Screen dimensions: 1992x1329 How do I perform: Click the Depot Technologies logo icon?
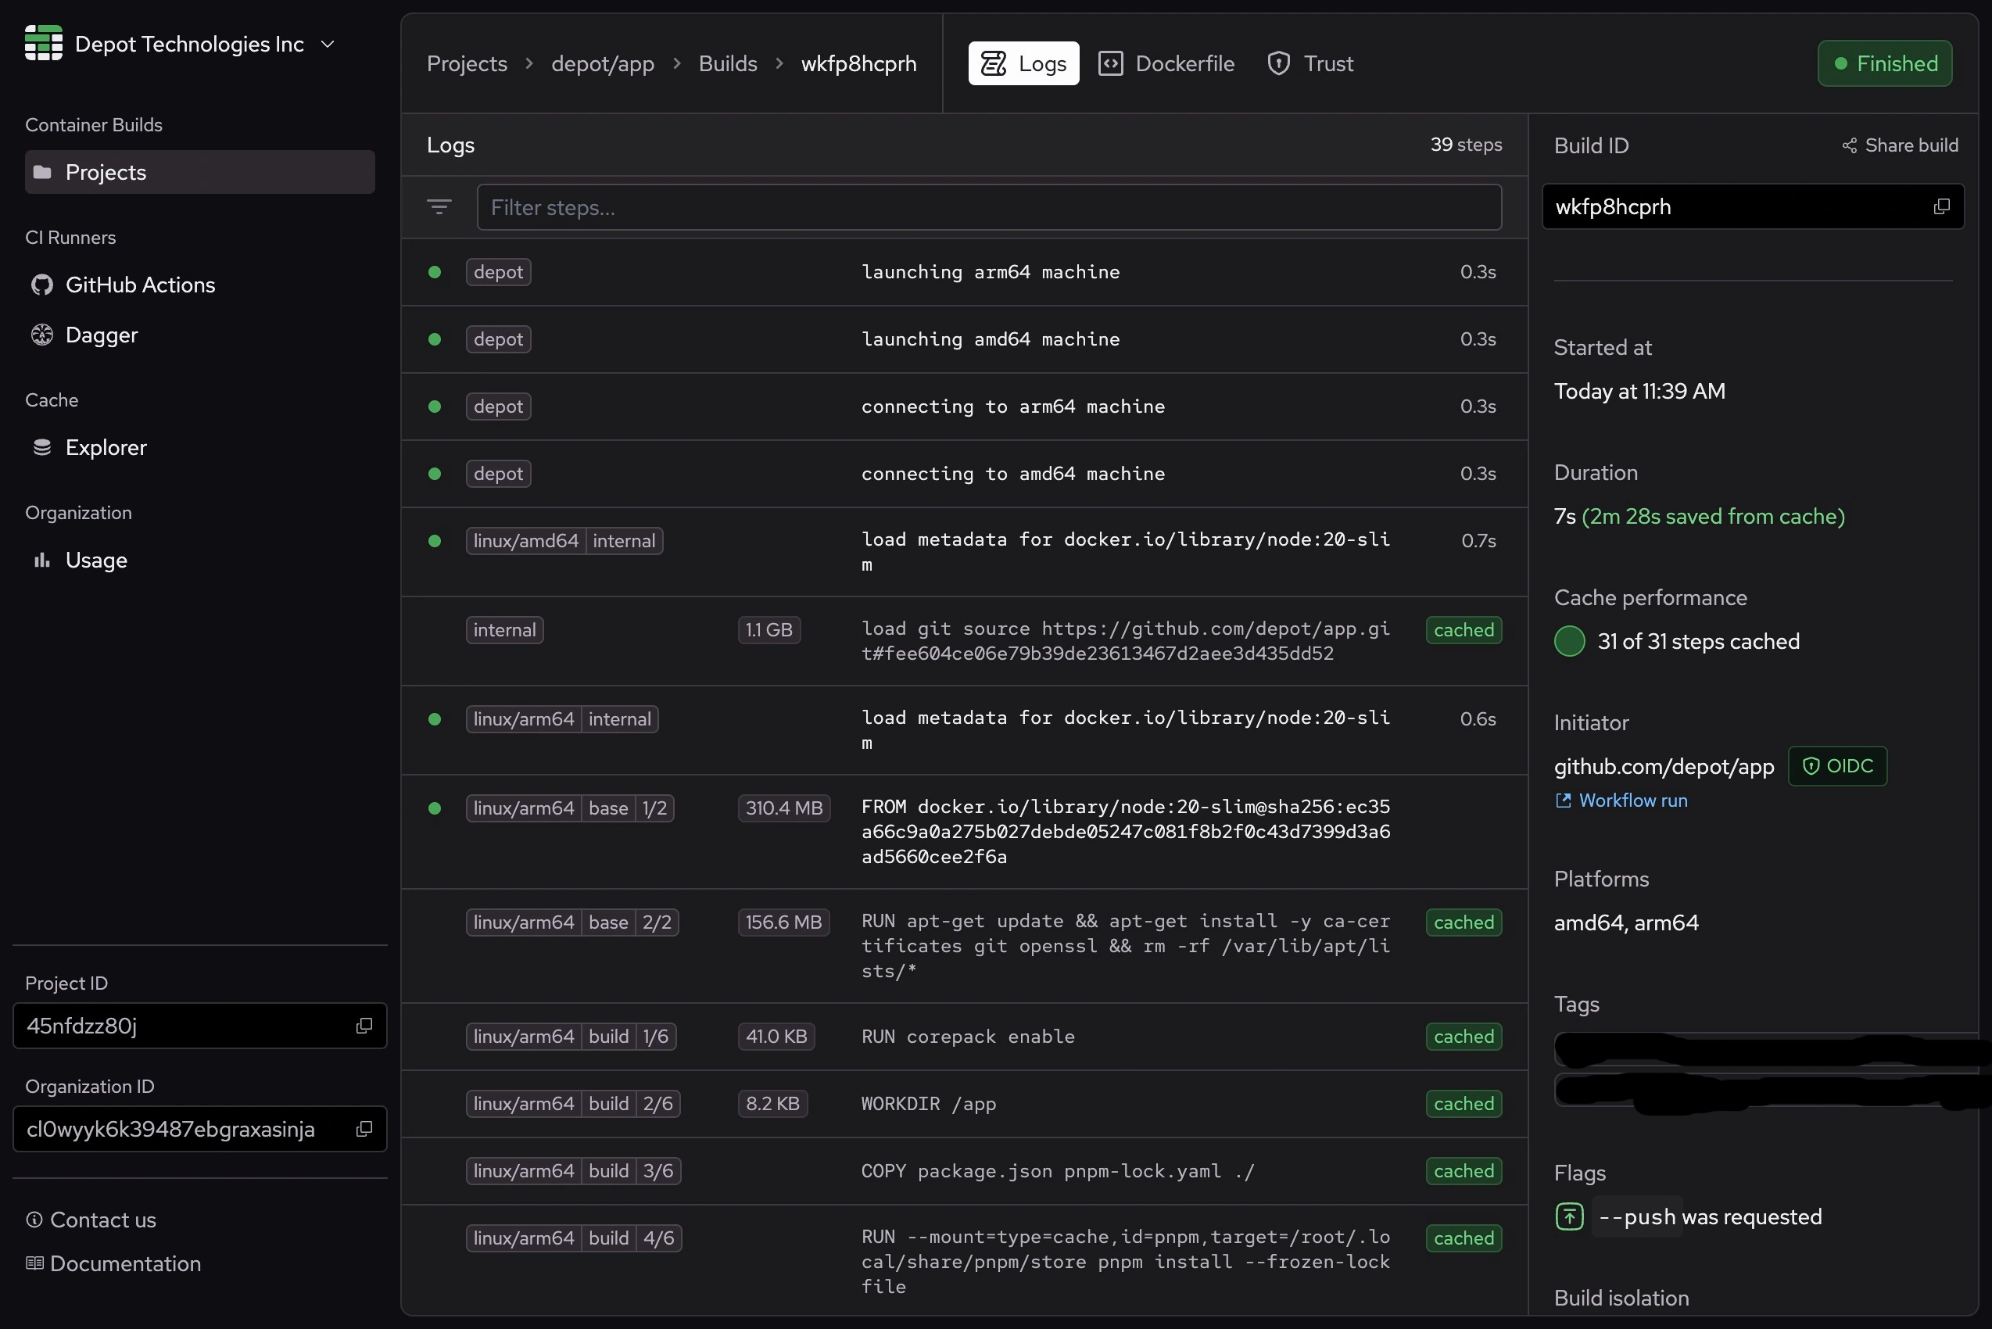[x=43, y=43]
